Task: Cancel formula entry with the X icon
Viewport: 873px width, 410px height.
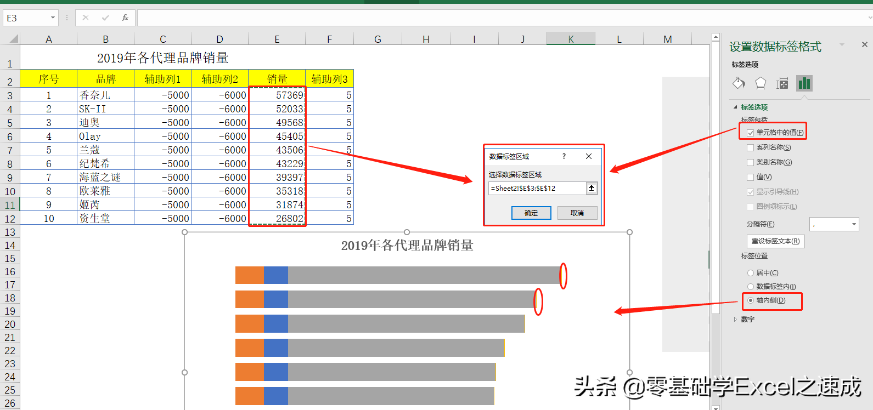Action: 86,18
